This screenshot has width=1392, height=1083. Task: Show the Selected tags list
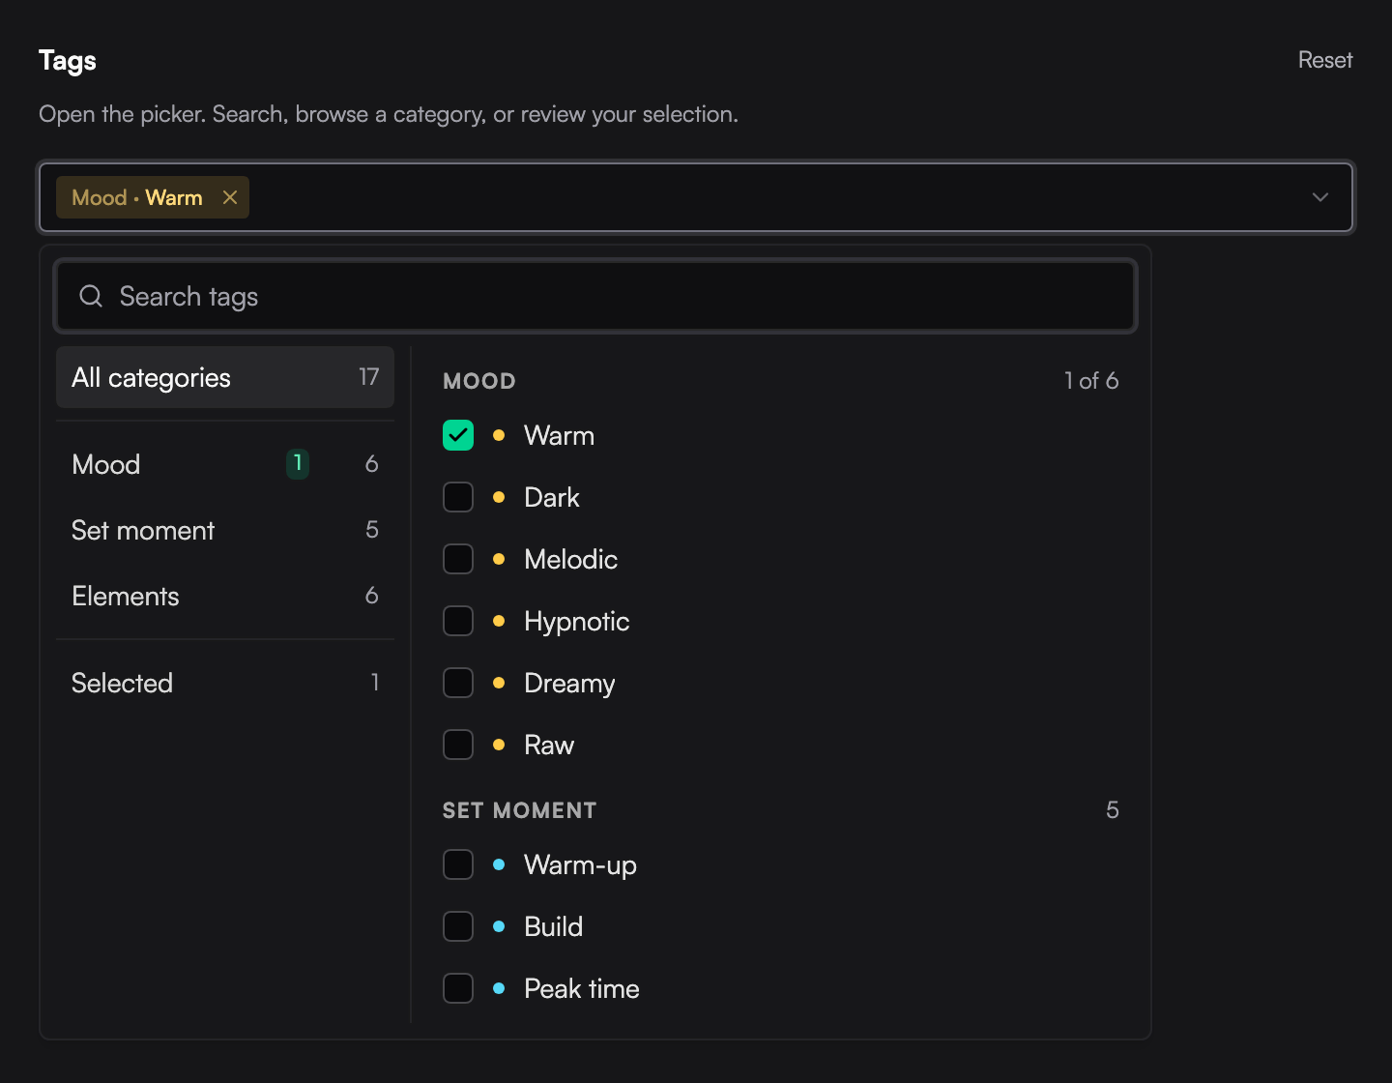tap(225, 683)
